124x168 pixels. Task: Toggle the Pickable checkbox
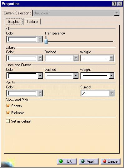click(8, 113)
